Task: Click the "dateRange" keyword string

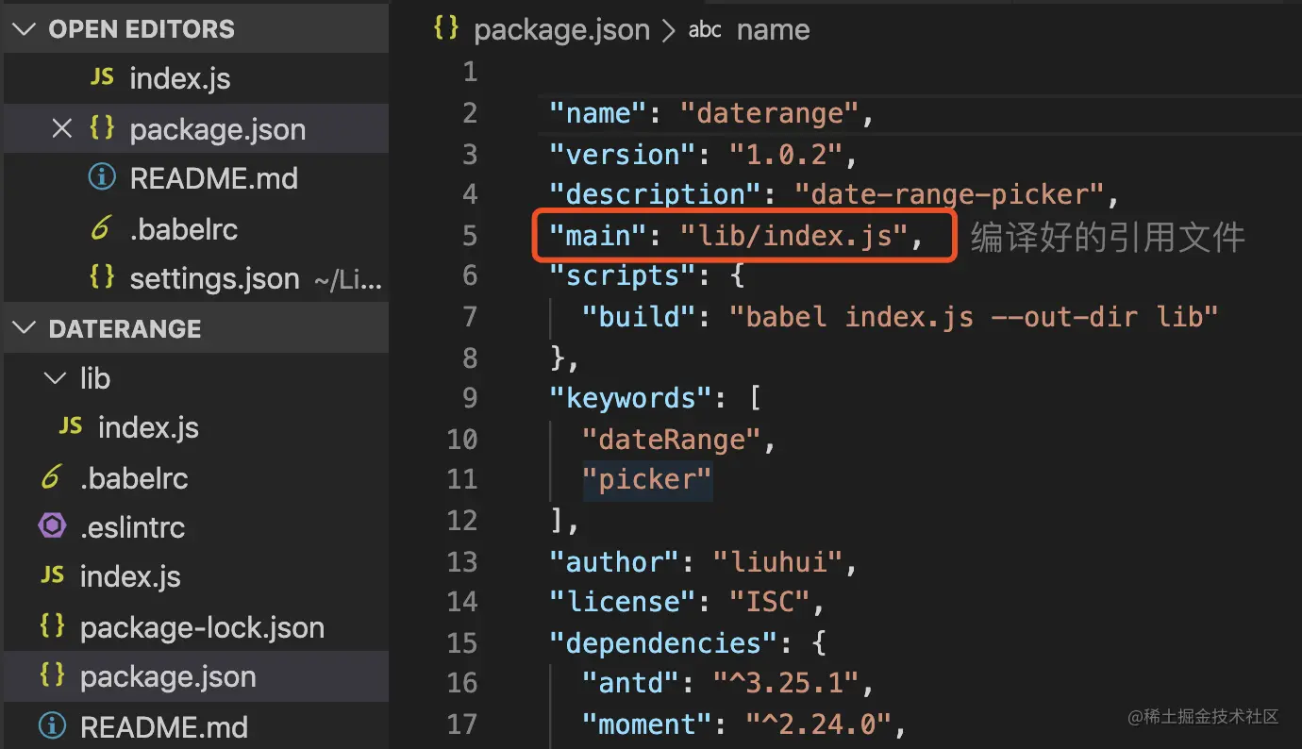Action: coord(672,439)
